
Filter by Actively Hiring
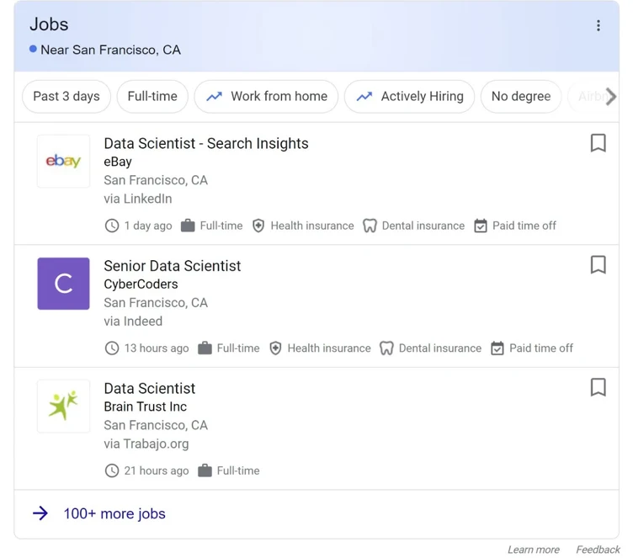(x=409, y=97)
